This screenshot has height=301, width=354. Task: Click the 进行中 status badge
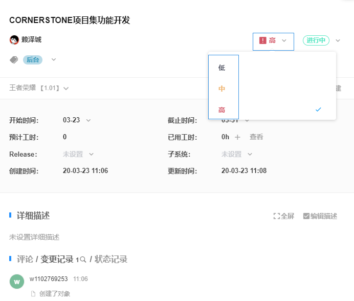pos(316,40)
